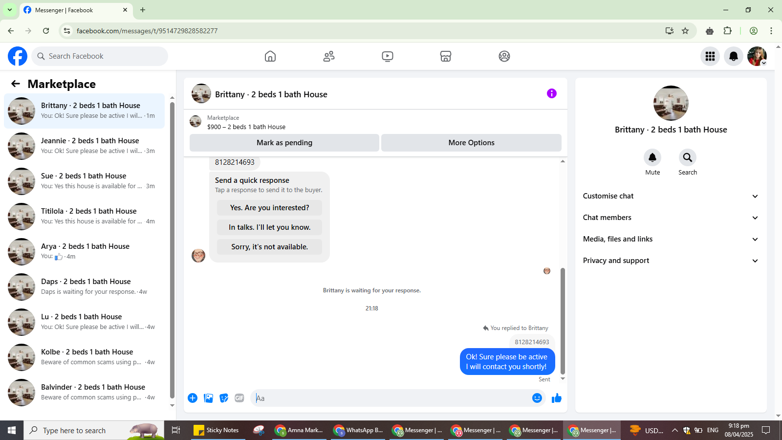Open the Video icon in top navigation

388,56
